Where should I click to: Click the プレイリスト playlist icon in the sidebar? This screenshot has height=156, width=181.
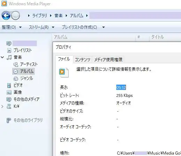pyautogui.click(x=9, y=50)
